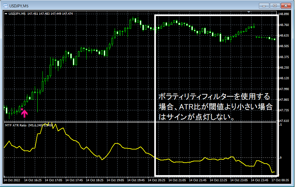Click the 14 Oct 21:05 time label
The image size is (295, 187).
(x=177, y=180)
